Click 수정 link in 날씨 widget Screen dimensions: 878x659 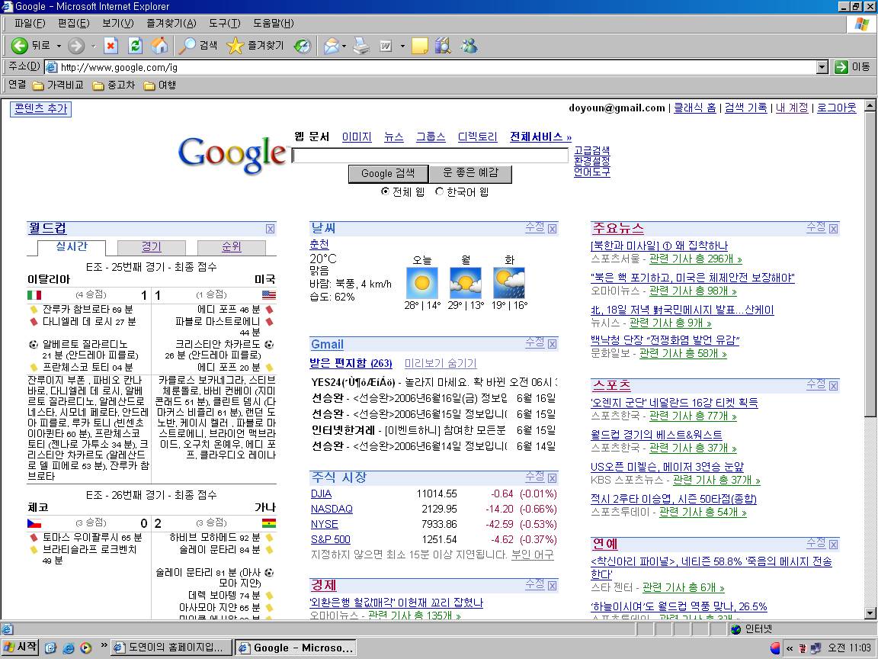point(534,227)
